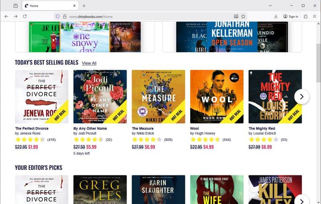Advance best selling deals carousel arrow
Viewport: 321px width, 204px height.
point(302,97)
